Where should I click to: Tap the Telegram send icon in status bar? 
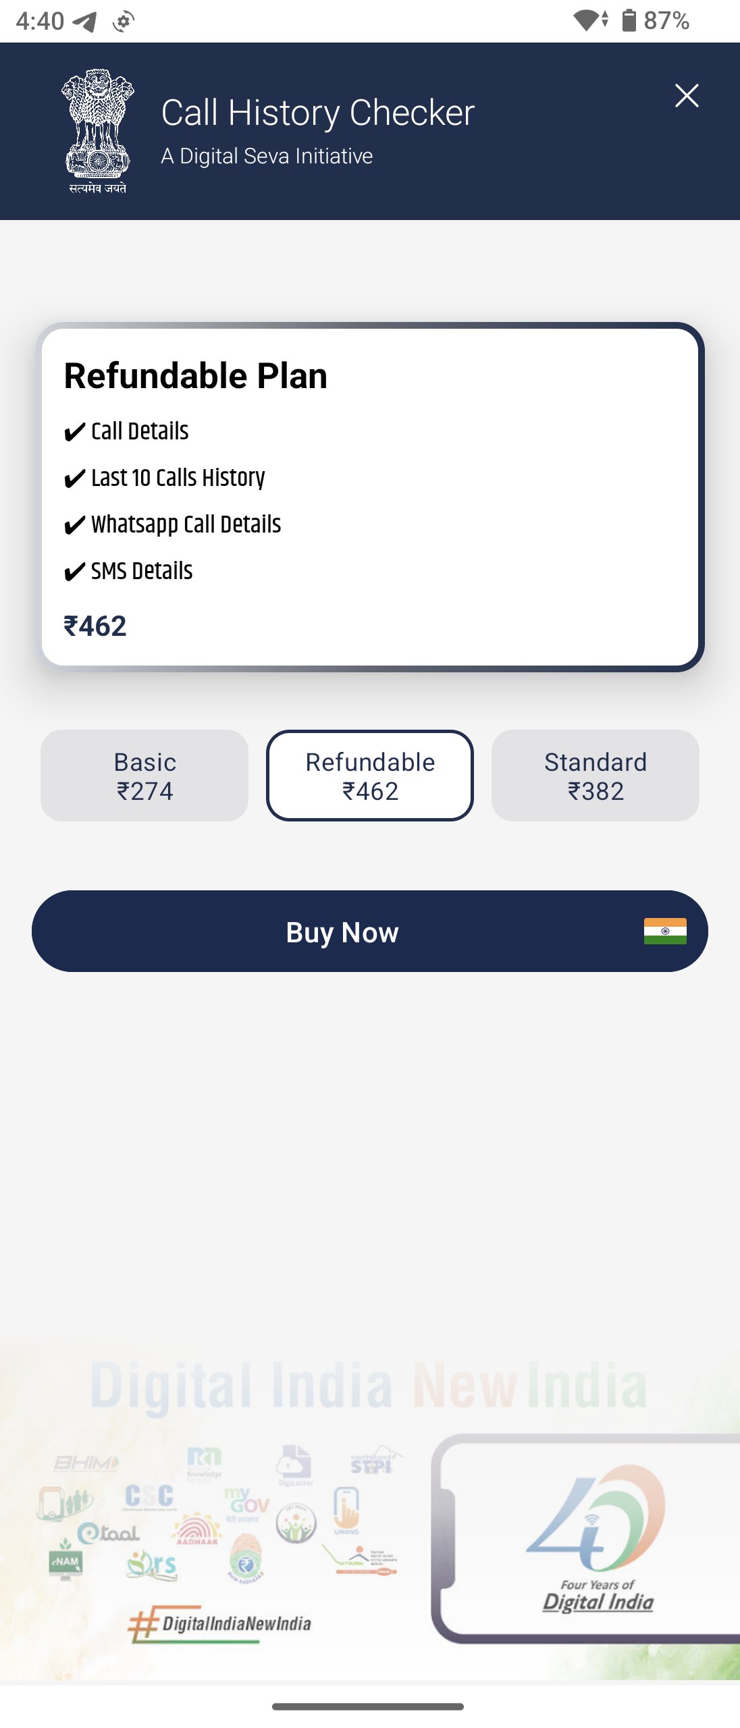(x=86, y=22)
